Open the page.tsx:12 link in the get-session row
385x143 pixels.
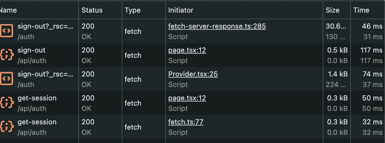187,98
